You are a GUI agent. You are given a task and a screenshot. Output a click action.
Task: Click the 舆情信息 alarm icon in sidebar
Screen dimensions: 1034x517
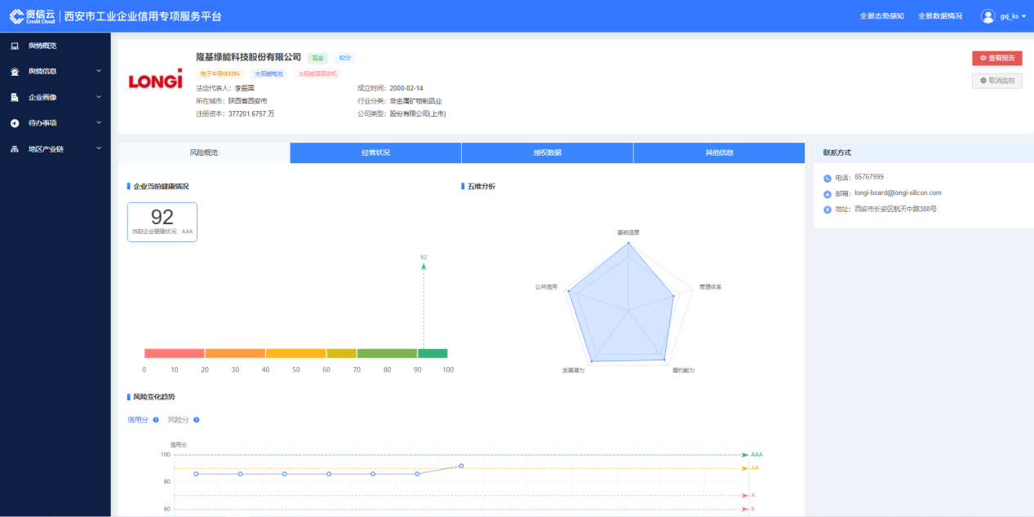pyautogui.click(x=15, y=72)
